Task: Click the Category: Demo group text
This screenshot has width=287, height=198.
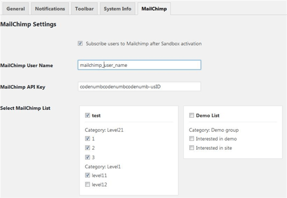Action: tap(214, 130)
